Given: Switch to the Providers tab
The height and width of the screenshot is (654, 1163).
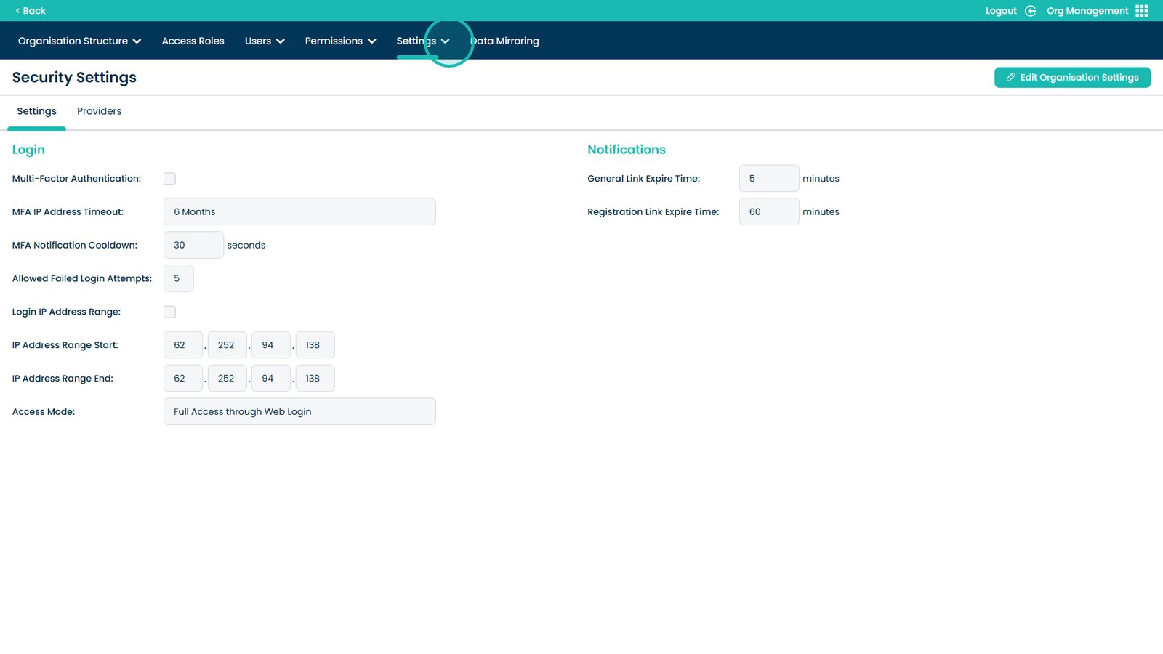Looking at the screenshot, I should [x=99, y=111].
